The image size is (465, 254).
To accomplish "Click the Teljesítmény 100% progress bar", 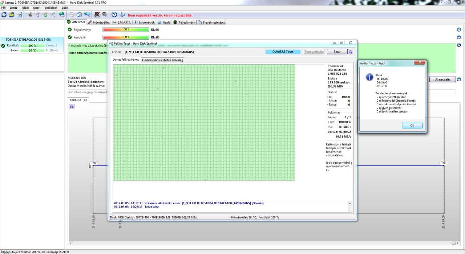I will click(x=126, y=30).
